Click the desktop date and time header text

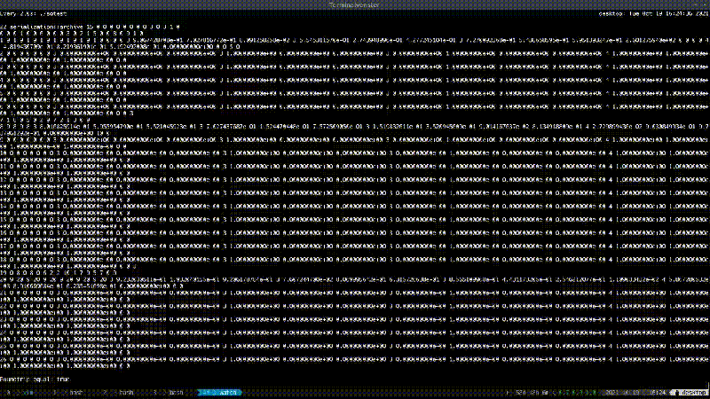tap(653, 14)
